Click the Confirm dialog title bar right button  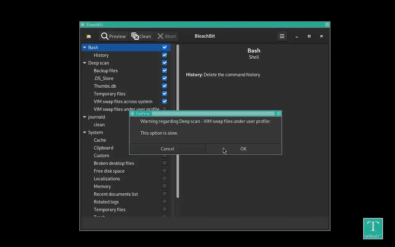tap(279, 114)
